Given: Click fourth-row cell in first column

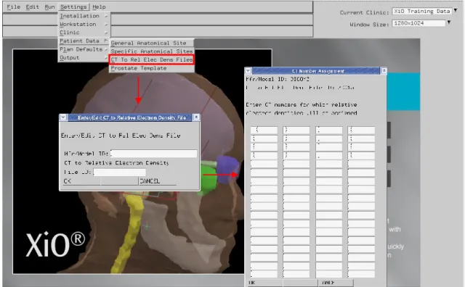Looking at the screenshot, I should click(264, 156).
